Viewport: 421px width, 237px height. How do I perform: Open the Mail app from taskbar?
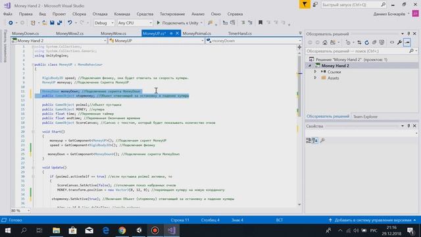[89, 230]
